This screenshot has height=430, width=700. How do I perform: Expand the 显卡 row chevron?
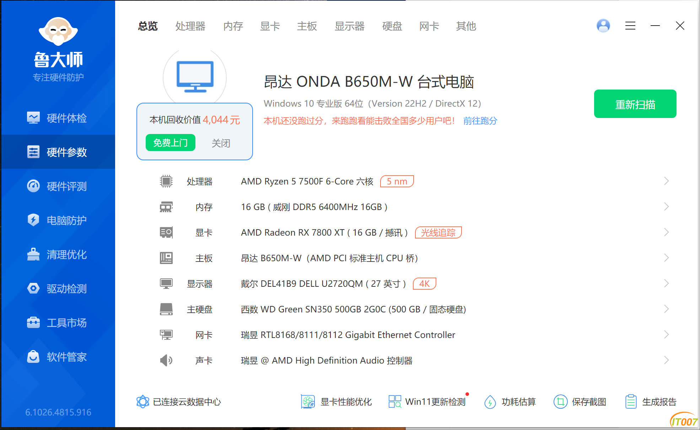666,232
